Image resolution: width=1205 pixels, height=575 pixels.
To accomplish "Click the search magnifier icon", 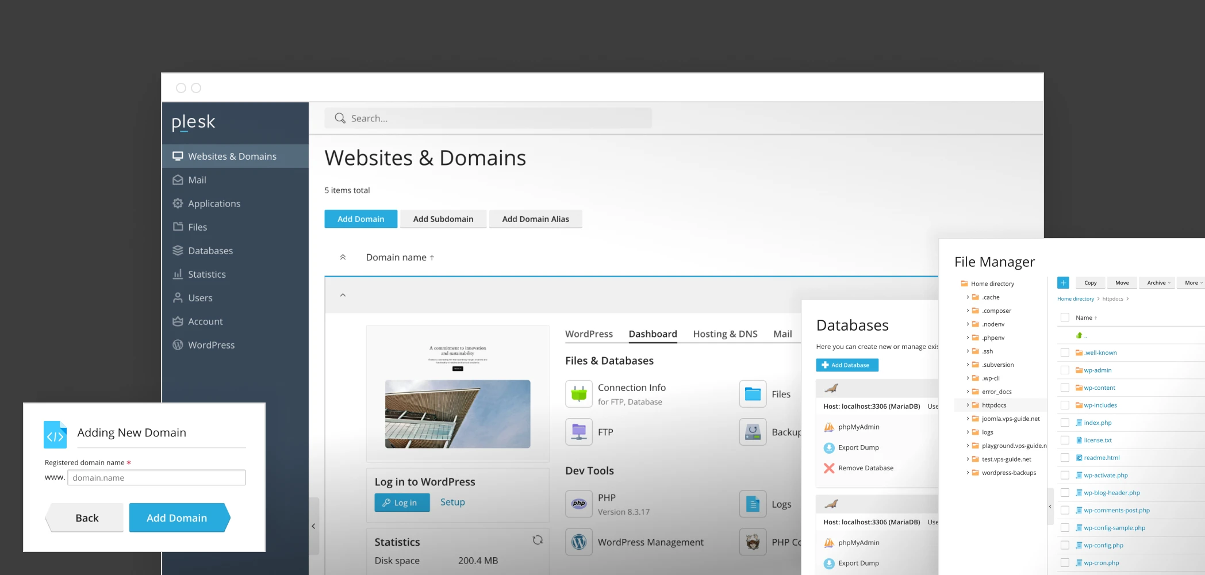I will pos(340,118).
